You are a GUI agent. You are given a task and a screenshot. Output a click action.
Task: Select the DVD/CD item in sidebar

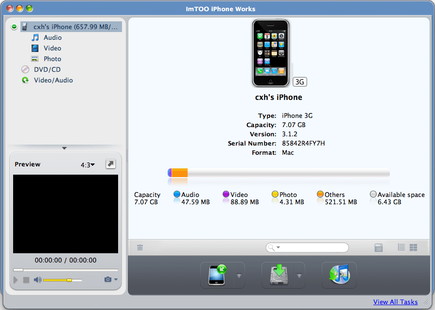click(47, 69)
